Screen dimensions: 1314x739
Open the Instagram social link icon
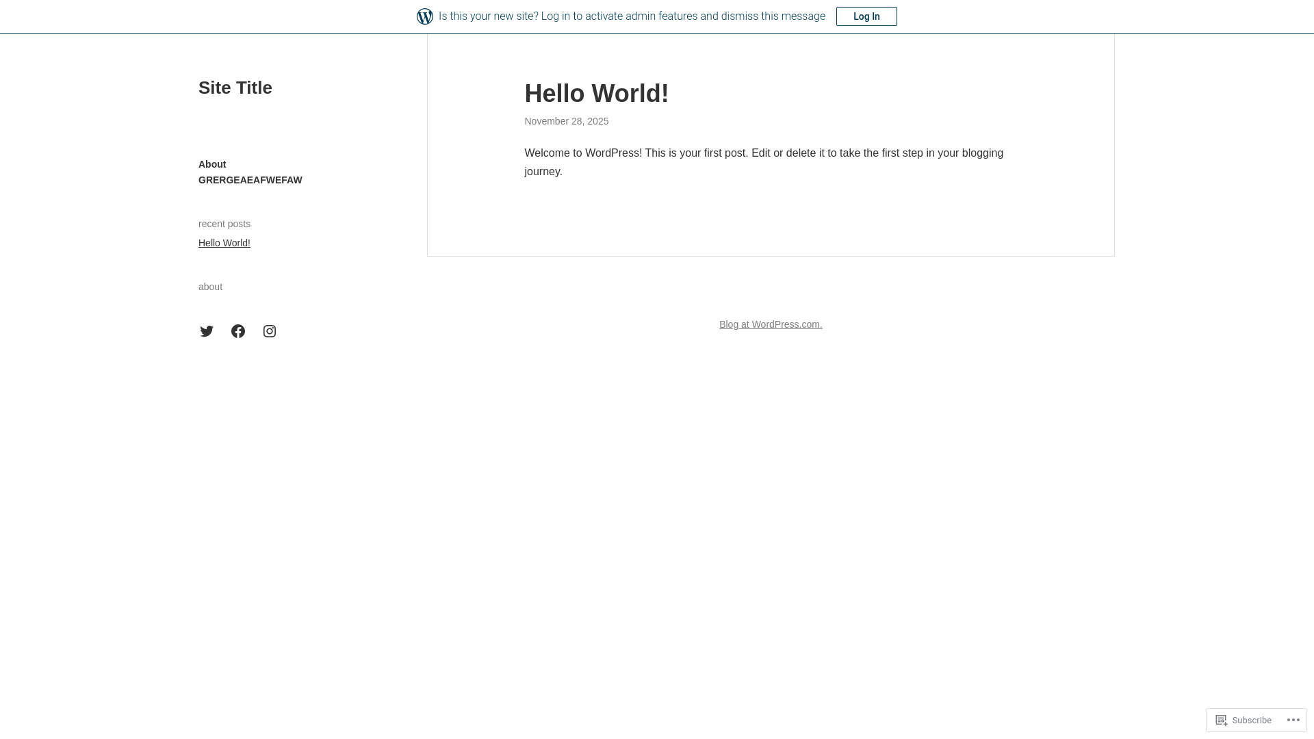coord(270,331)
